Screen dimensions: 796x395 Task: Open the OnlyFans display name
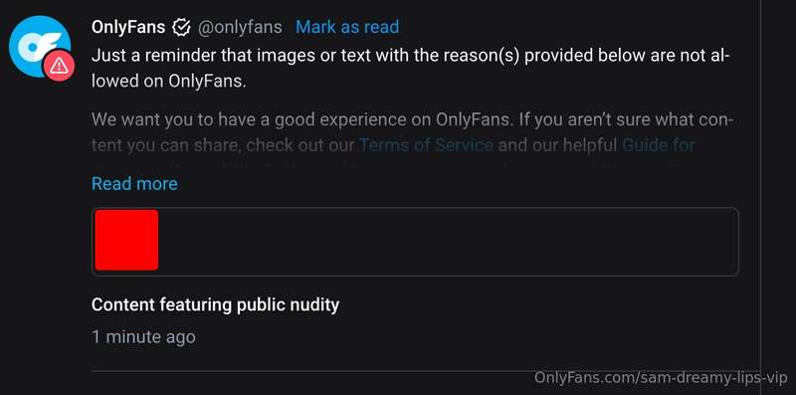coord(128,27)
